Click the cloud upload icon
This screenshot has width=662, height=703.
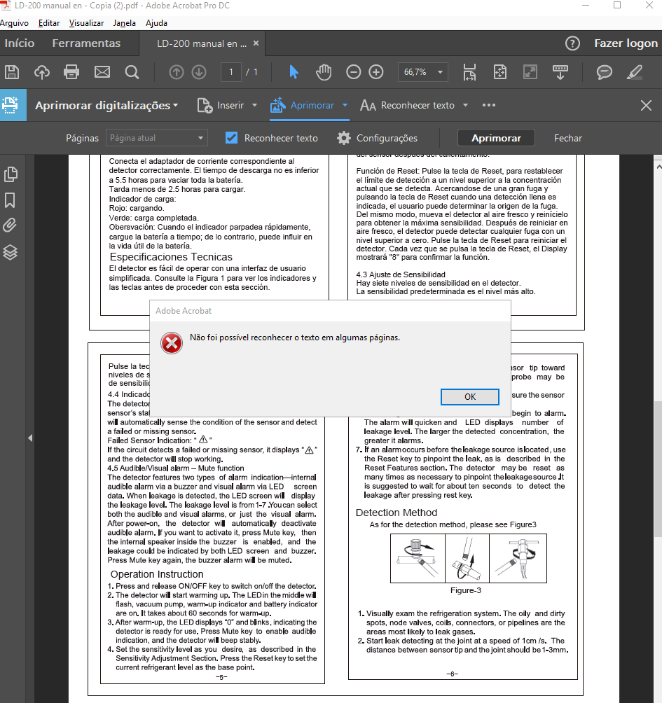[42, 72]
